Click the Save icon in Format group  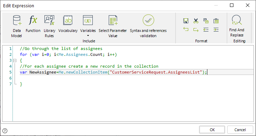pos(186,21)
